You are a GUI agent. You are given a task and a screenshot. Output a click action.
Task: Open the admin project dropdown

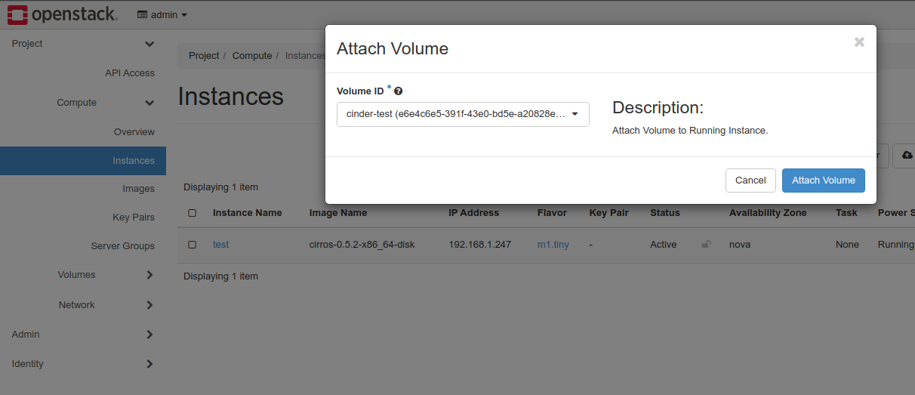pyautogui.click(x=162, y=14)
